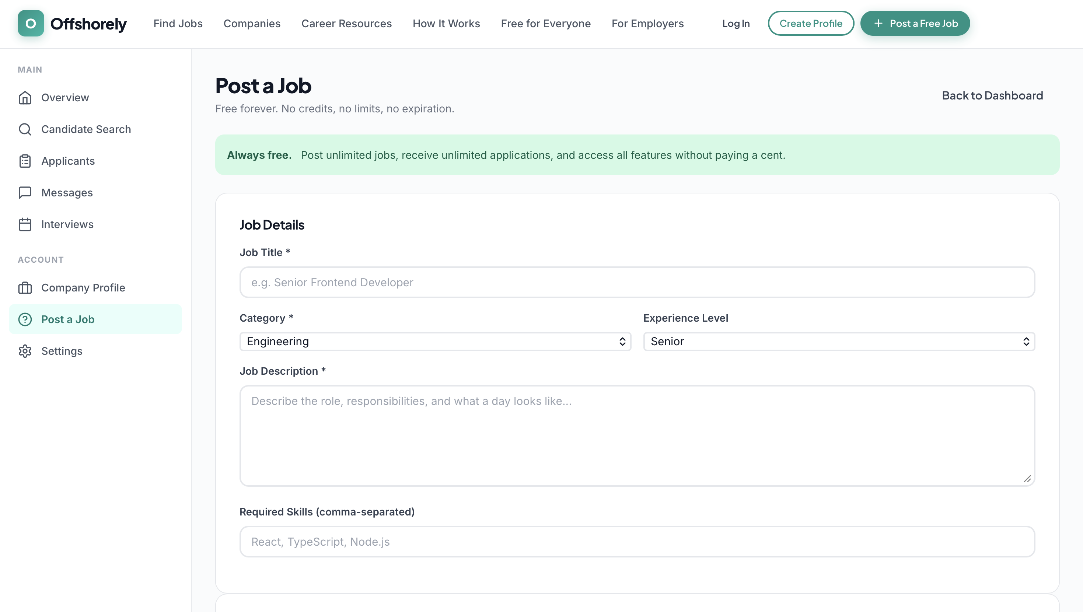Viewport: 1083px width, 612px height.
Task: Click the Back to Dashboard link
Action: coord(992,95)
